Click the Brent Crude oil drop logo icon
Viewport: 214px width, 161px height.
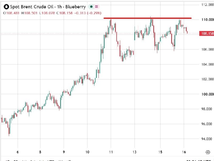click(6, 7)
